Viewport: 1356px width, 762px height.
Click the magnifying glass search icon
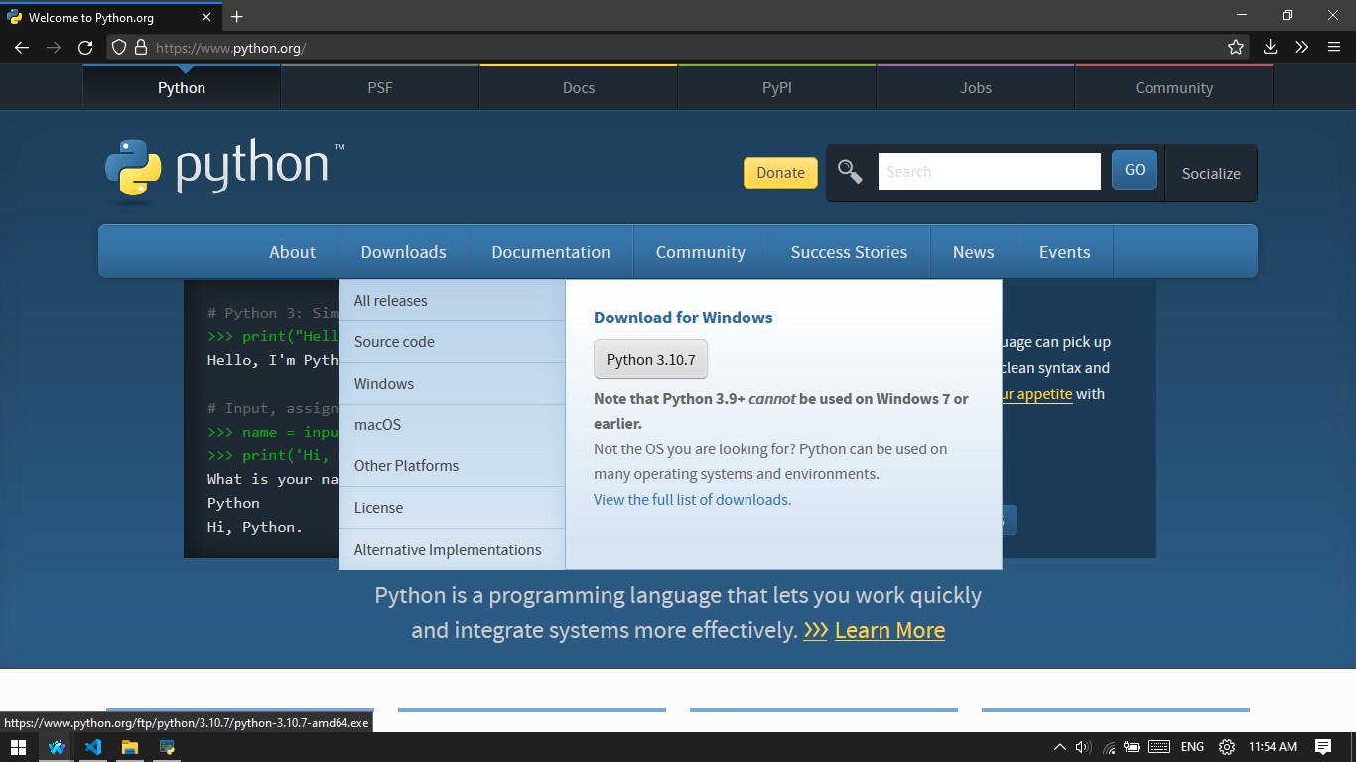(850, 172)
